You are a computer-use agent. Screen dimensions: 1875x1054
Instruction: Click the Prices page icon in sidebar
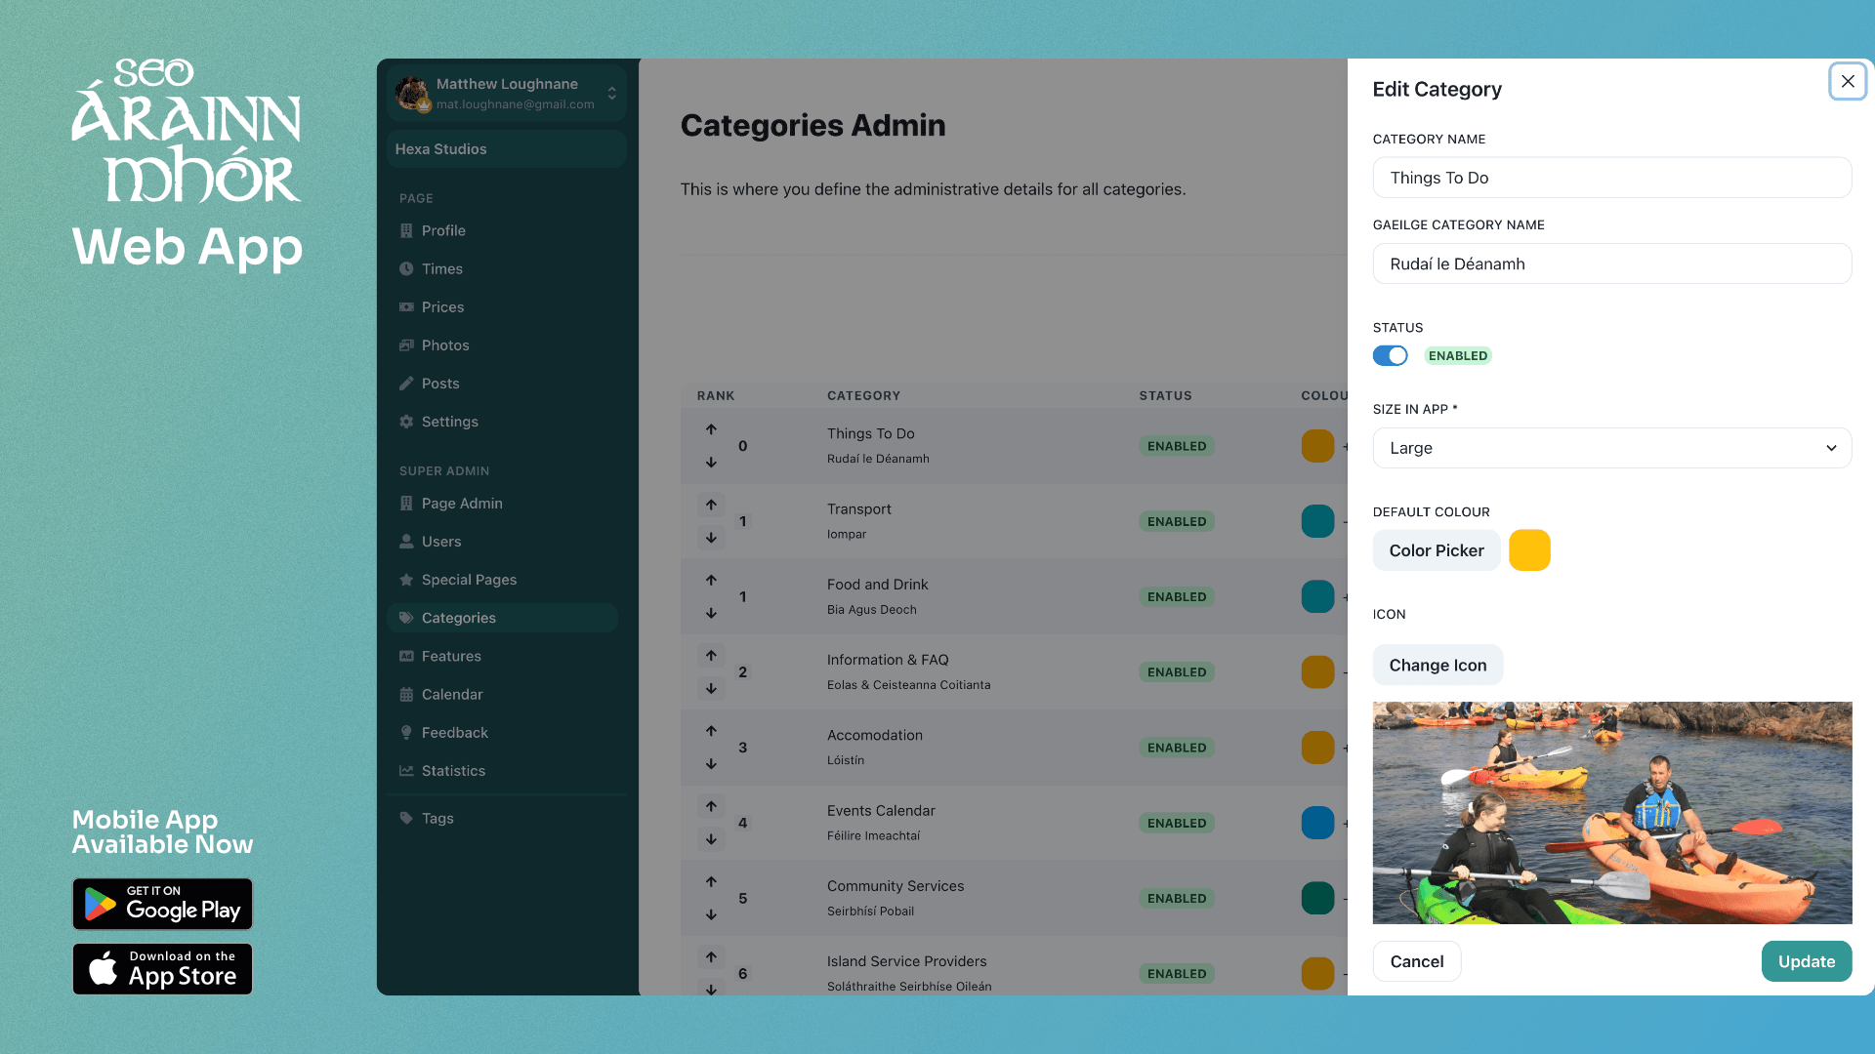tap(407, 306)
